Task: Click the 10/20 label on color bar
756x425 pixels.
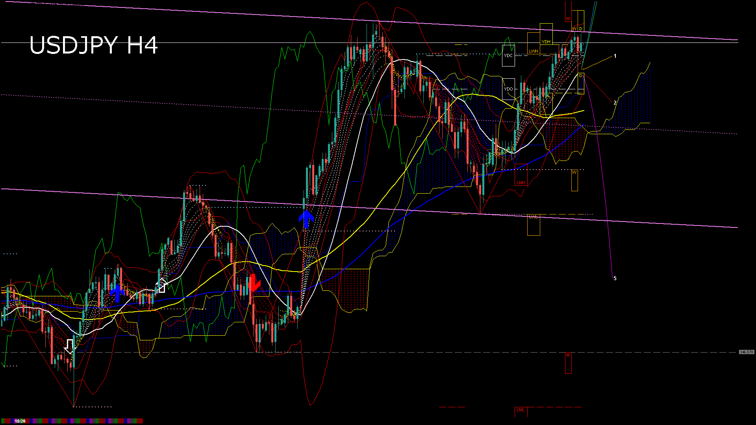Action: point(20,421)
